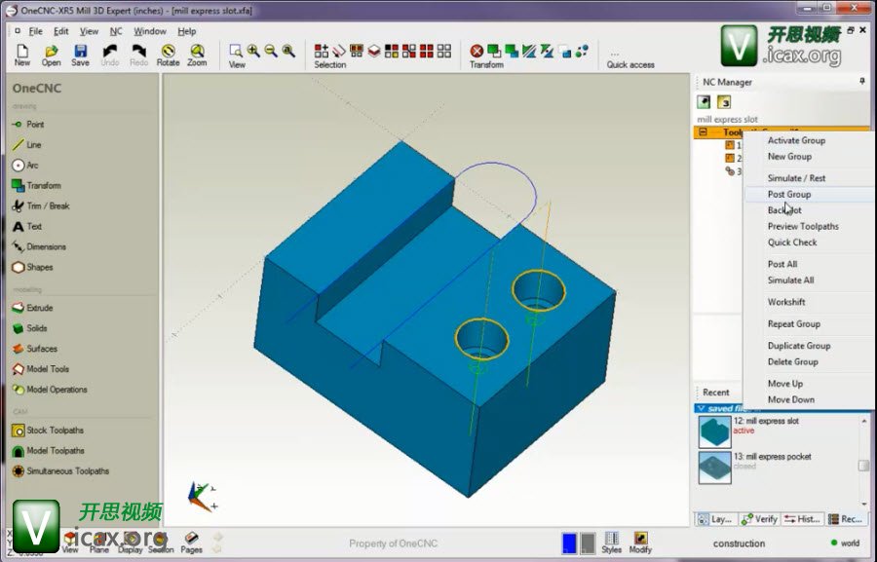This screenshot has width=877, height=562.
Task: Open the NC menu
Action: [116, 31]
